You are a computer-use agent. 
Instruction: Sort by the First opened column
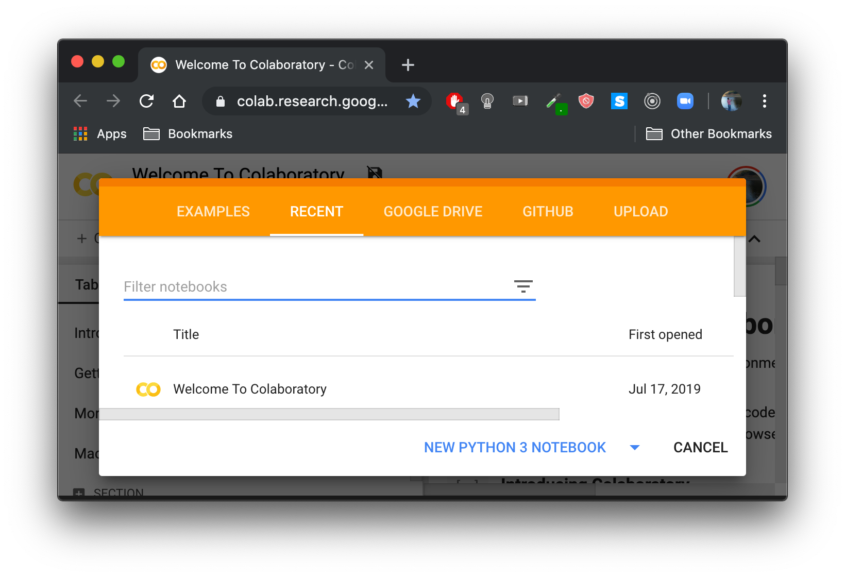coord(665,334)
